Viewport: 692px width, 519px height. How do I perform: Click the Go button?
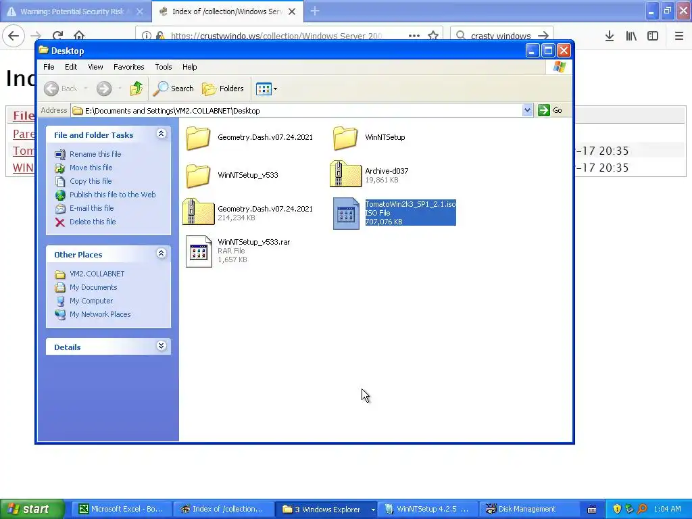coord(550,110)
